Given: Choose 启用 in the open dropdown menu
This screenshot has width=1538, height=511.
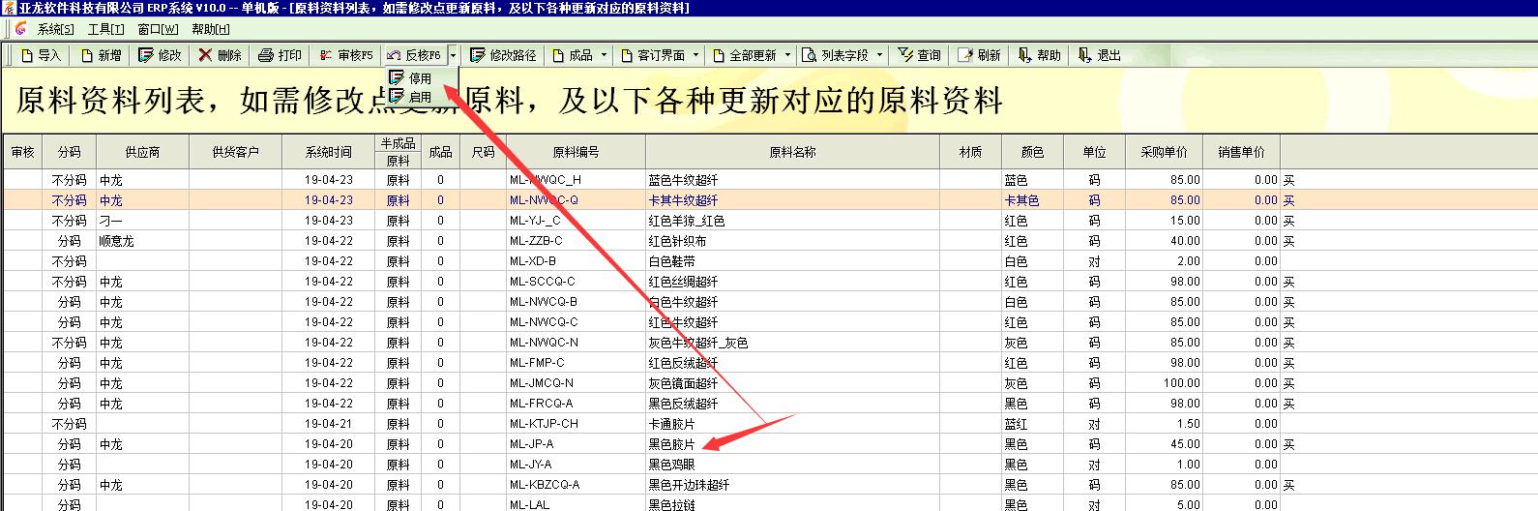Looking at the screenshot, I should pos(421,97).
